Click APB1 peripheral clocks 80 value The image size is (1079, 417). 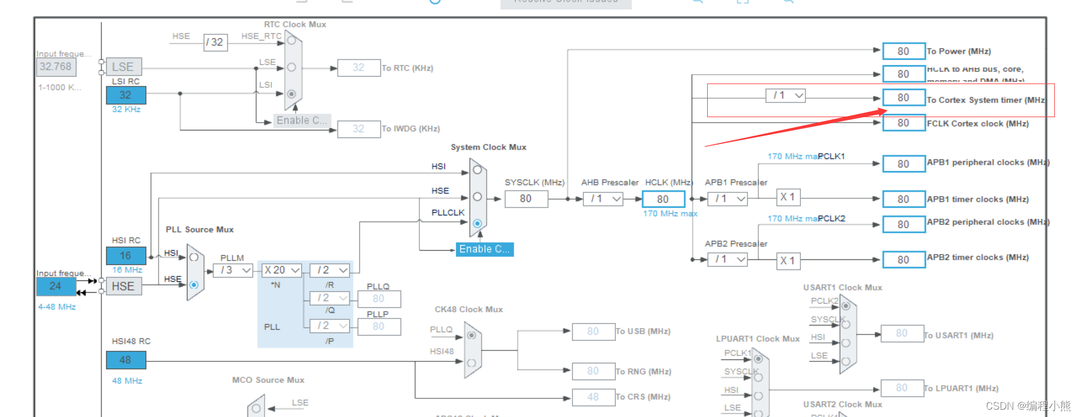[x=904, y=164]
